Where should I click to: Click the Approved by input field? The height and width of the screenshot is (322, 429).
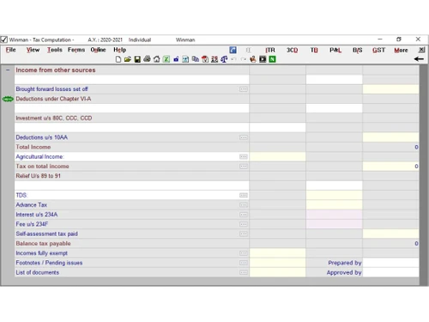coord(390,272)
